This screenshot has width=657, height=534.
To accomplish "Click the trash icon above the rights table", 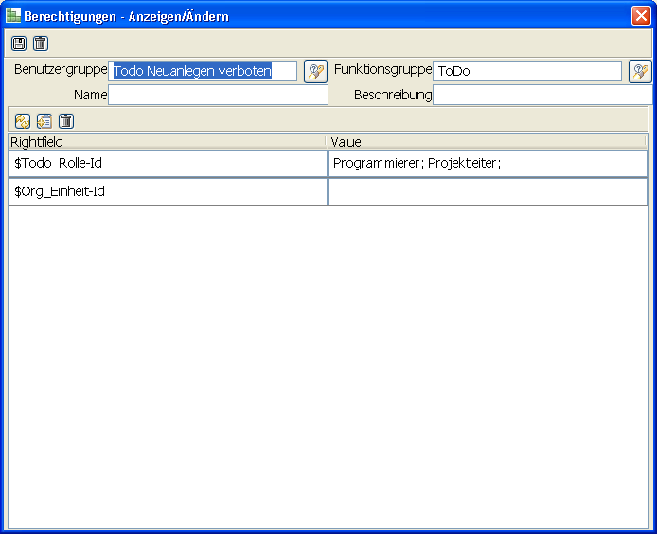I will point(65,121).
